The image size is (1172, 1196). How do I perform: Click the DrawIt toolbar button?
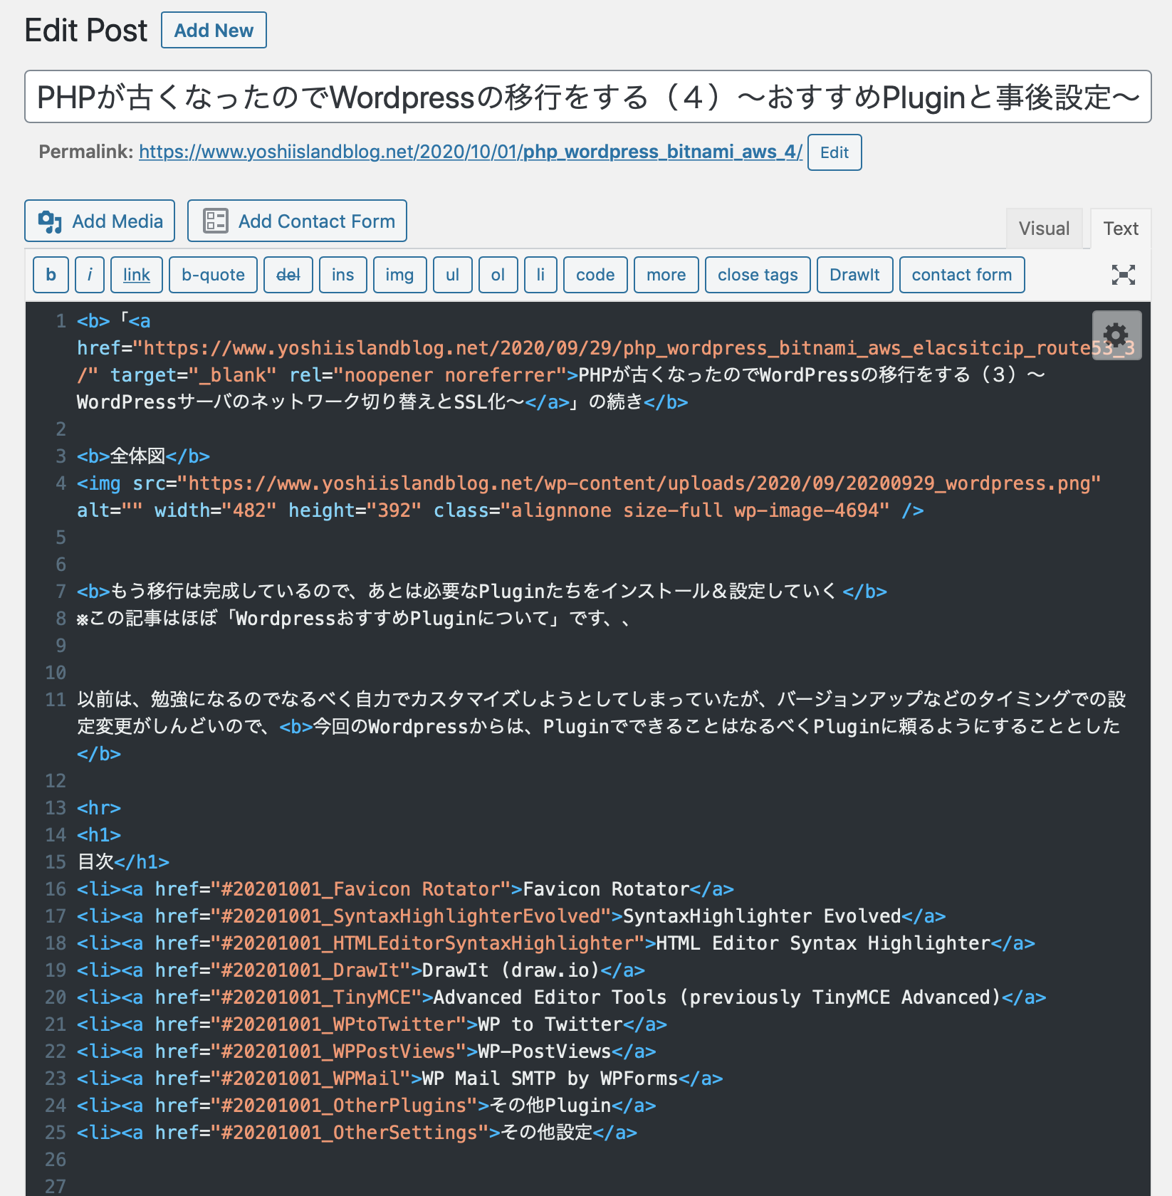(855, 275)
